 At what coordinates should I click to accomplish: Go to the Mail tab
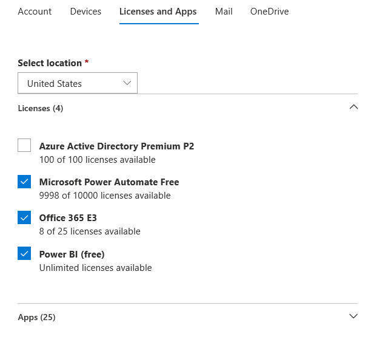coord(224,12)
